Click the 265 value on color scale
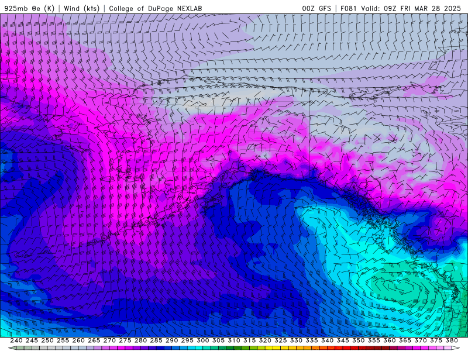 click(94, 340)
